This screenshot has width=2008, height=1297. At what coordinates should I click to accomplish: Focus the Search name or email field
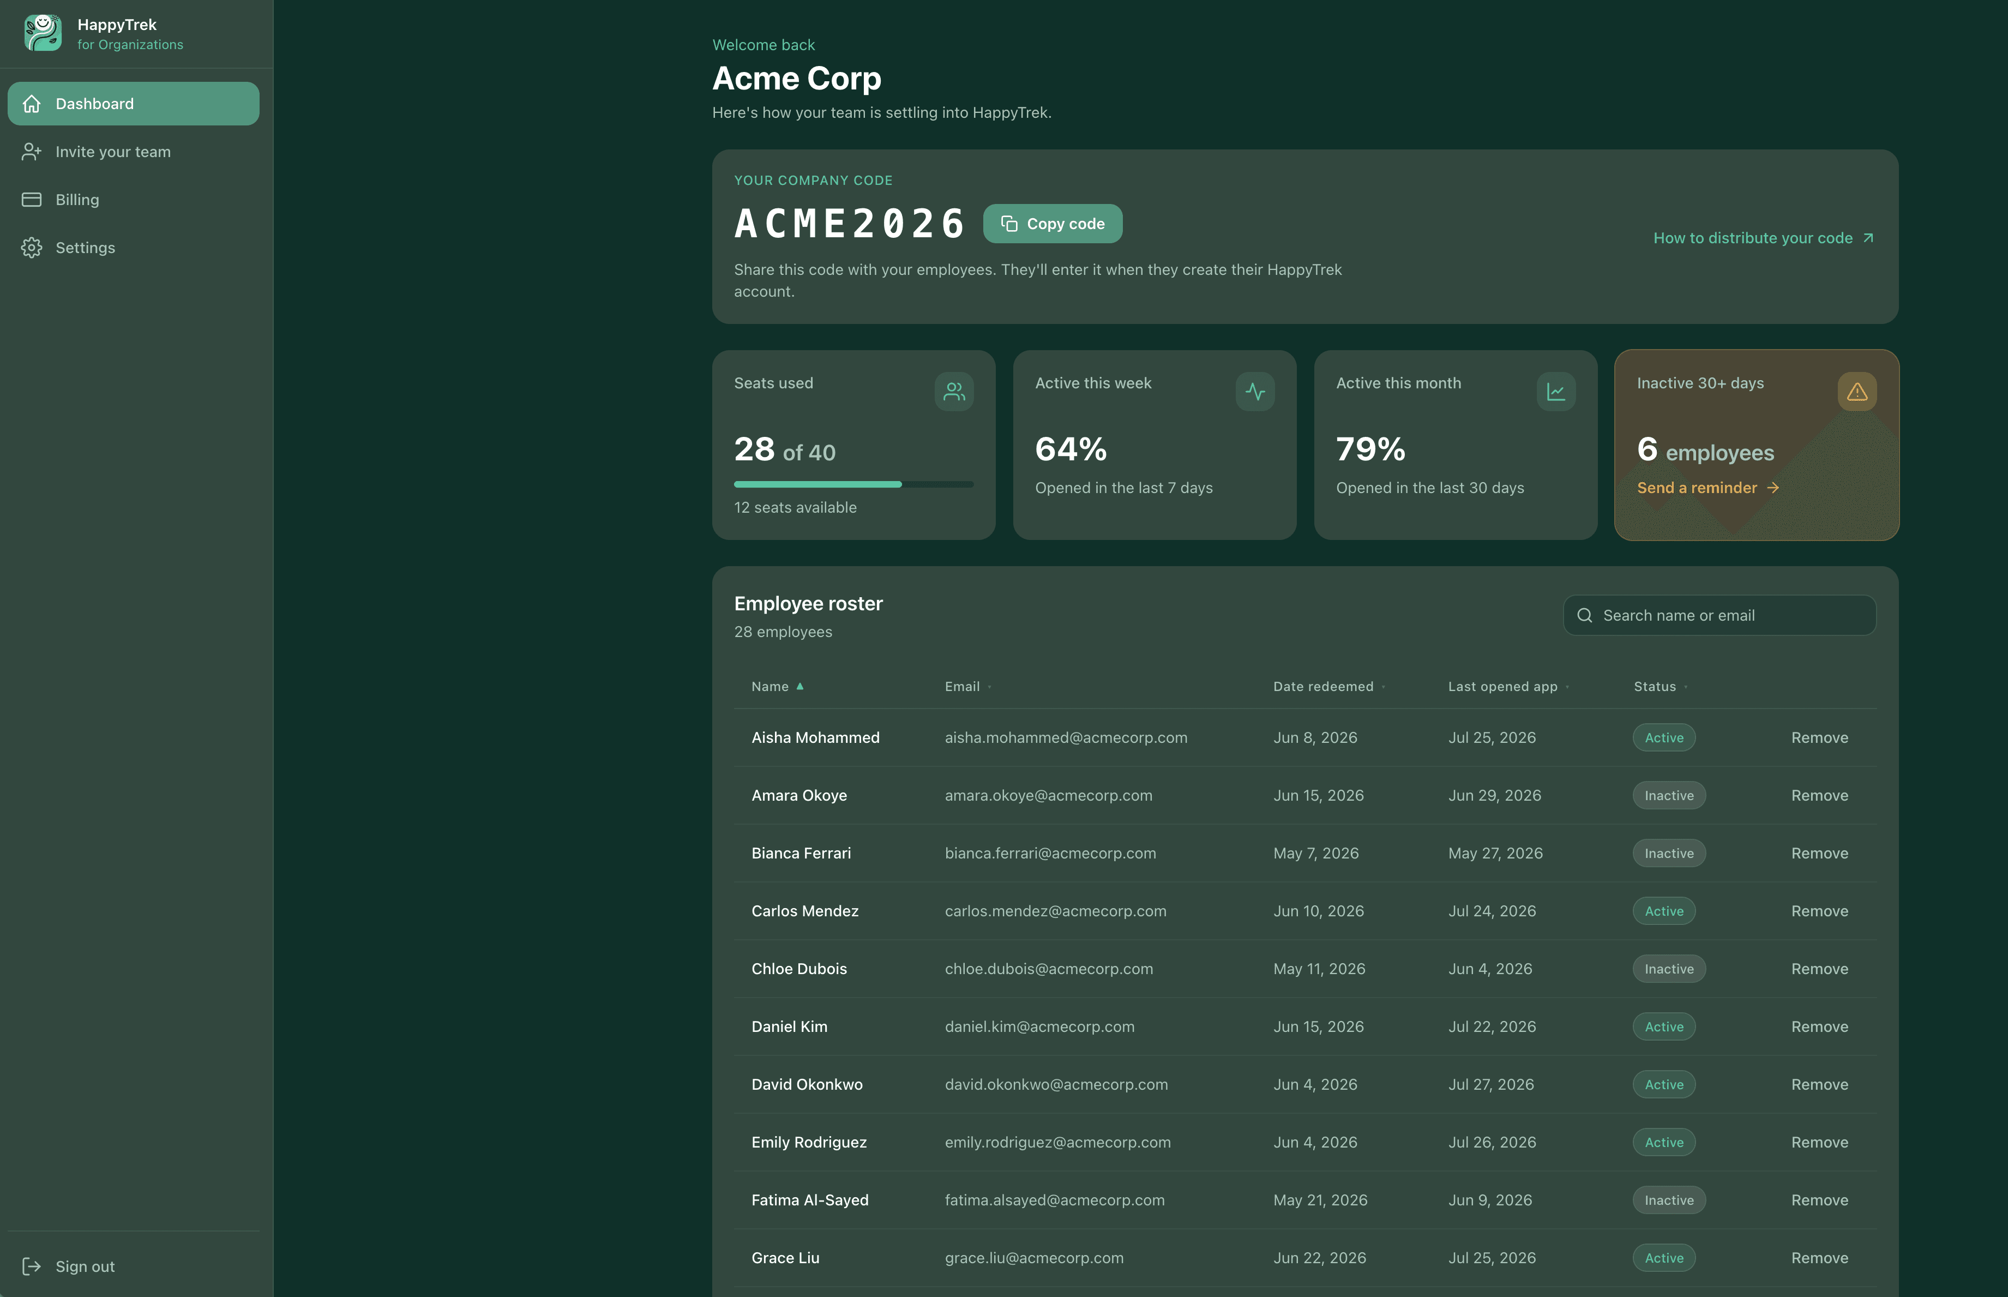[x=1719, y=616]
